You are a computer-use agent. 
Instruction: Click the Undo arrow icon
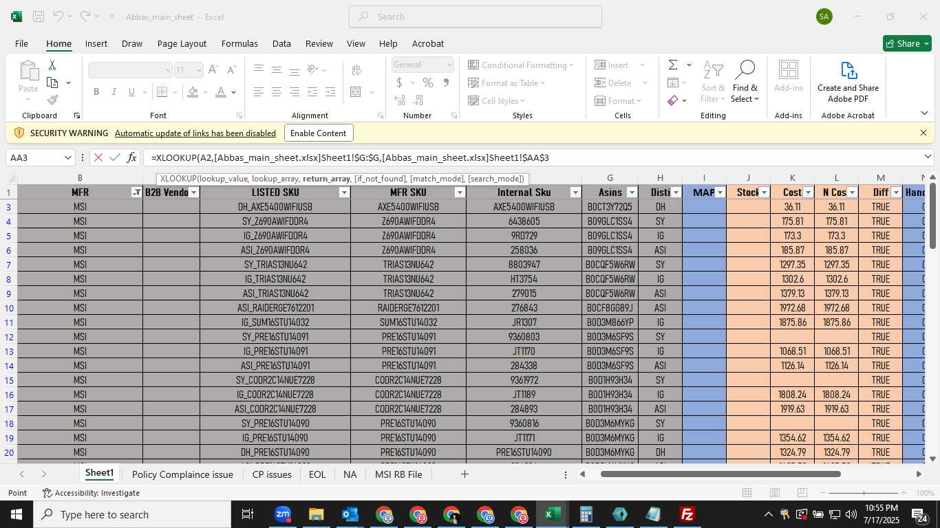[x=58, y=16]
